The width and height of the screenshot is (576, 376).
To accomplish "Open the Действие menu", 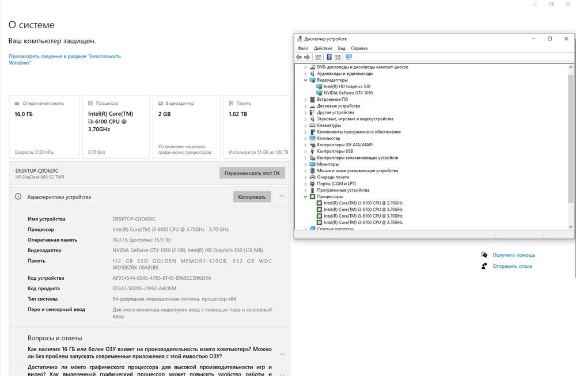I will 323,48.
